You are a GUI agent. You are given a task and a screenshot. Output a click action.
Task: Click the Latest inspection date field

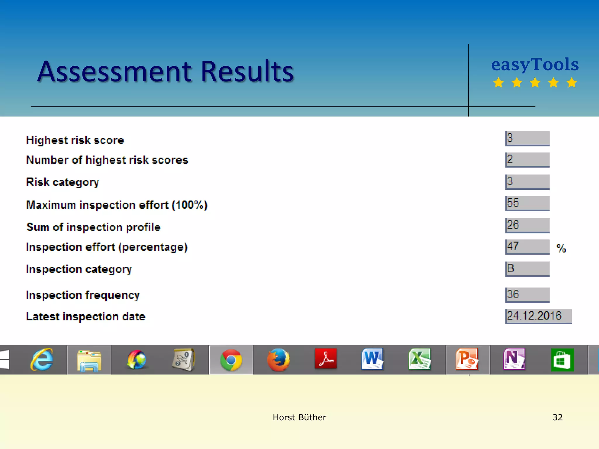pyautogui.click(x=538, y=316)
